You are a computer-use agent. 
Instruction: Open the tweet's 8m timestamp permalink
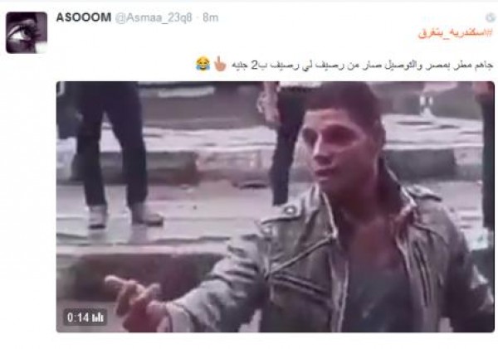(211, 17)
